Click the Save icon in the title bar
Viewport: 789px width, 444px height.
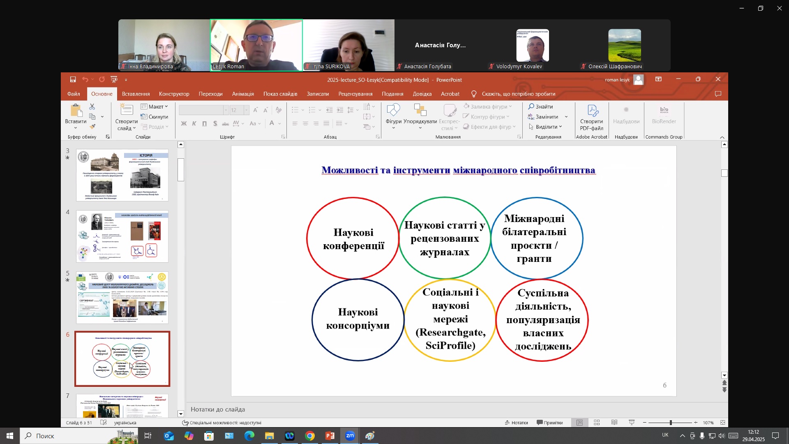click(73, 79)
